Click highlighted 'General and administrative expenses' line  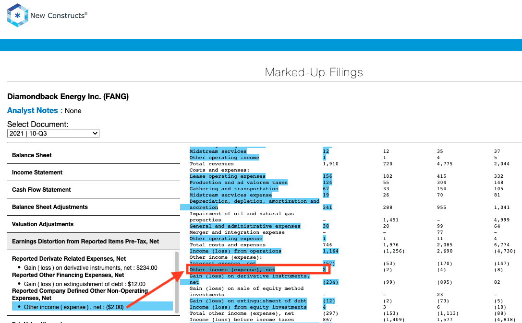tap(245, 226)
